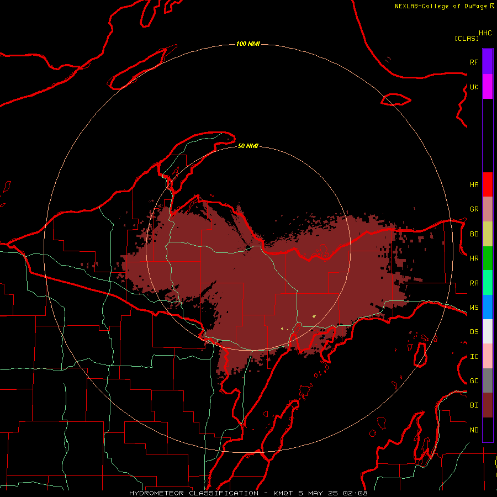
Task: Click the KMQT station identifier
Action: (x=284, y=493)
